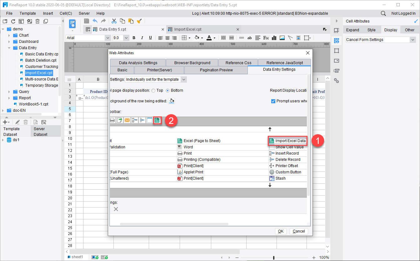
Task: Click the OK button in Web Attributes dialog
Action: tap(280, 231)
